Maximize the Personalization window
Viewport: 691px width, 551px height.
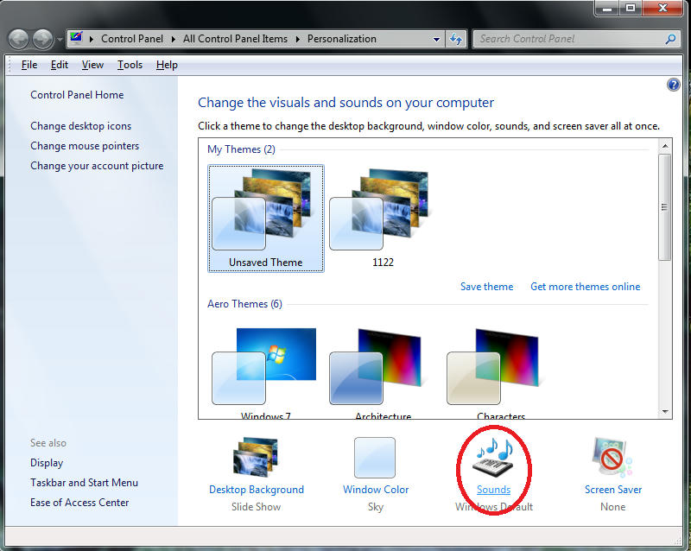(631, 8)
